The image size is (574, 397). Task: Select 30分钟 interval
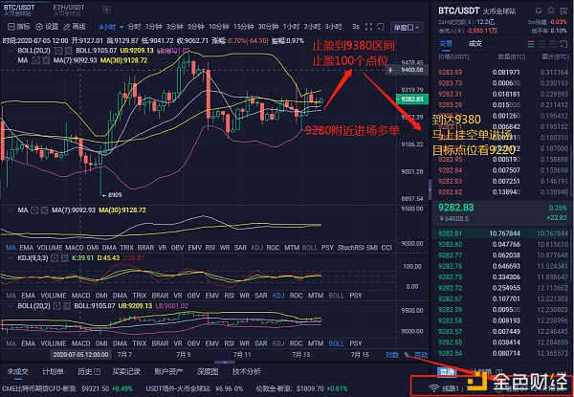268,27
